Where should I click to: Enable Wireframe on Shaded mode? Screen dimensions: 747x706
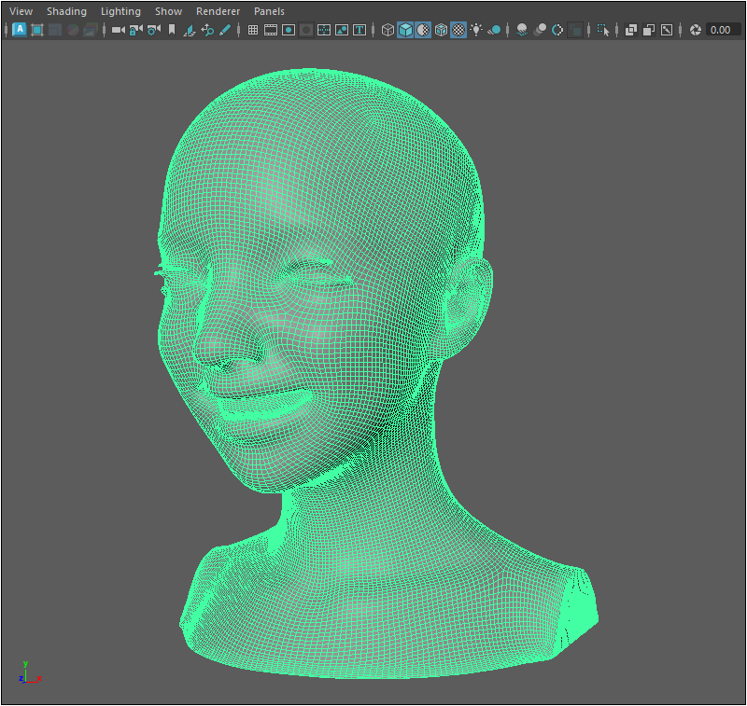(x=441, y=30)
